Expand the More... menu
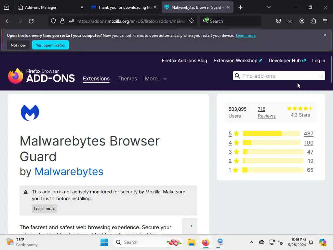 (156, 79)
